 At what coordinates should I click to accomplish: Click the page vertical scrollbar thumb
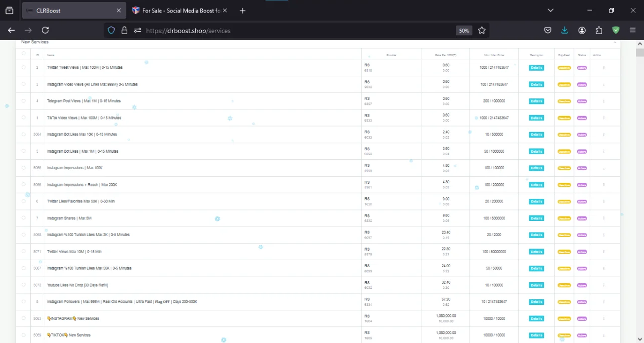pos(639,53)
